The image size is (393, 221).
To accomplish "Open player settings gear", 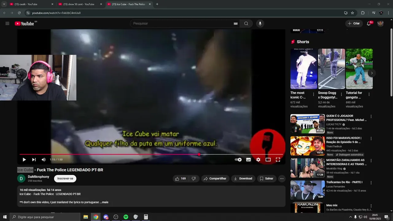I will pyautogui.click(x=258, y=160).
